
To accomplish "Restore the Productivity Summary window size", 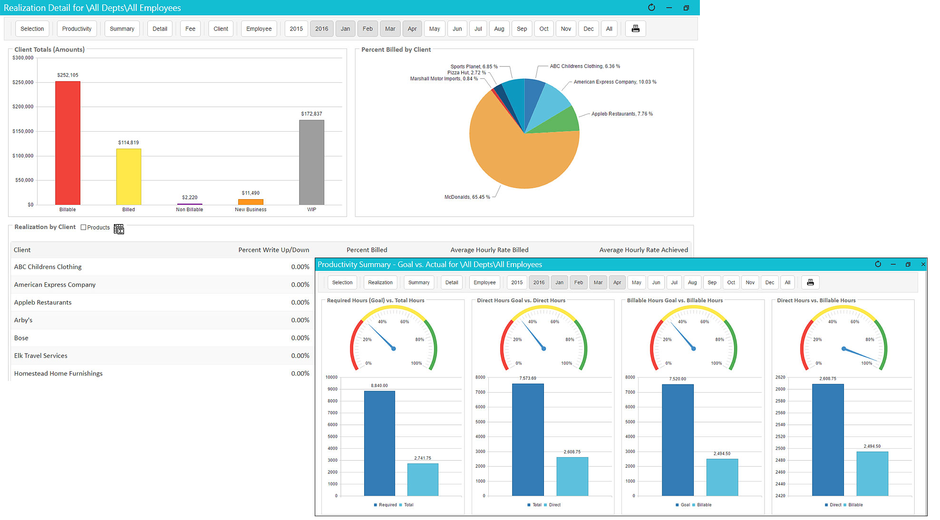I will pos(908,264).
